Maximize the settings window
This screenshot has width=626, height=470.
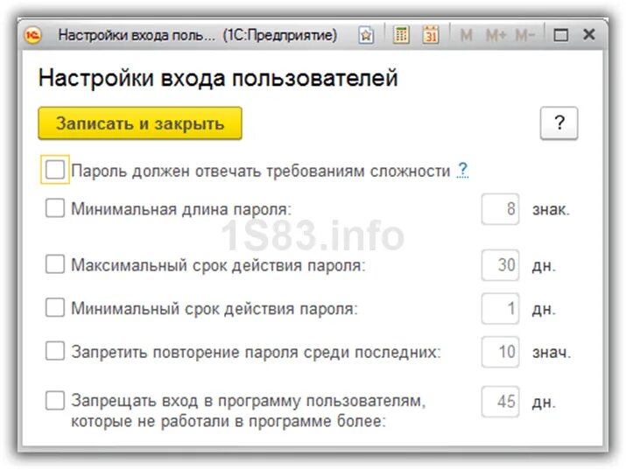click(x=561, y=35)
